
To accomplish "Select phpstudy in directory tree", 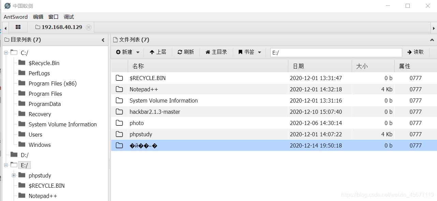I will [x=40, y=175].
